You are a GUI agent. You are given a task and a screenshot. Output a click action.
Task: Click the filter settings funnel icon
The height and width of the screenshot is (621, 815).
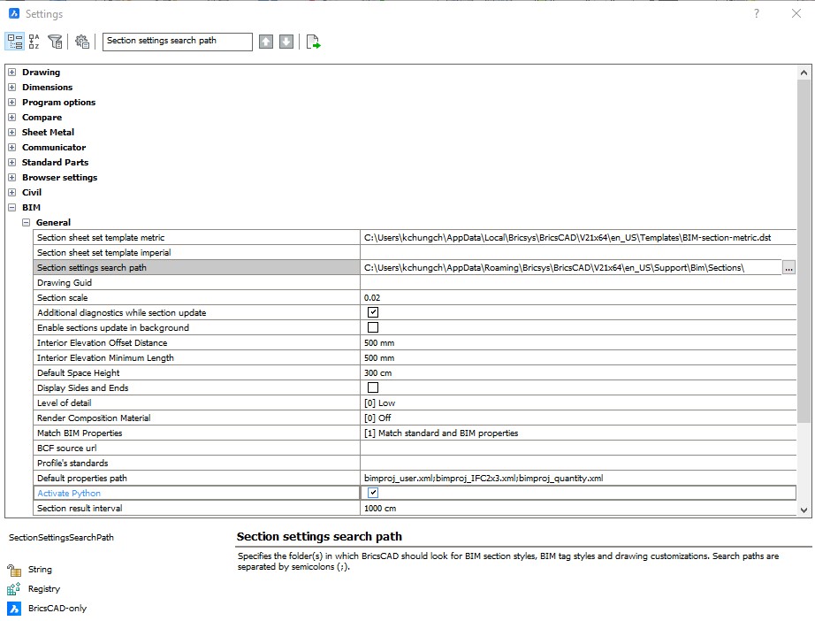click(55, 42)
